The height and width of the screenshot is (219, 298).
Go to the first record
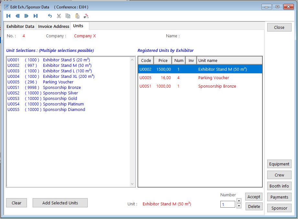[8, 16]
